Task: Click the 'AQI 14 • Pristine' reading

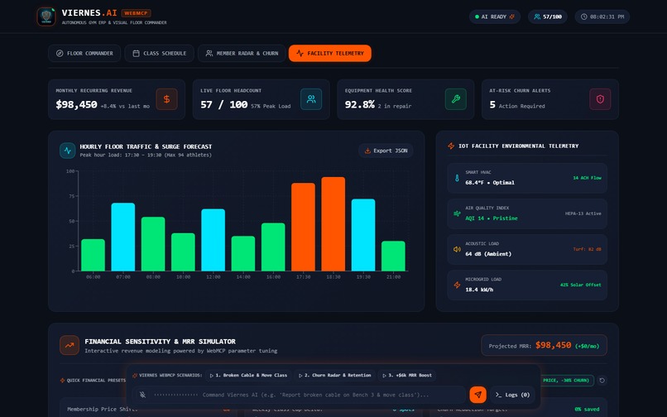Action: click(492, 218)
